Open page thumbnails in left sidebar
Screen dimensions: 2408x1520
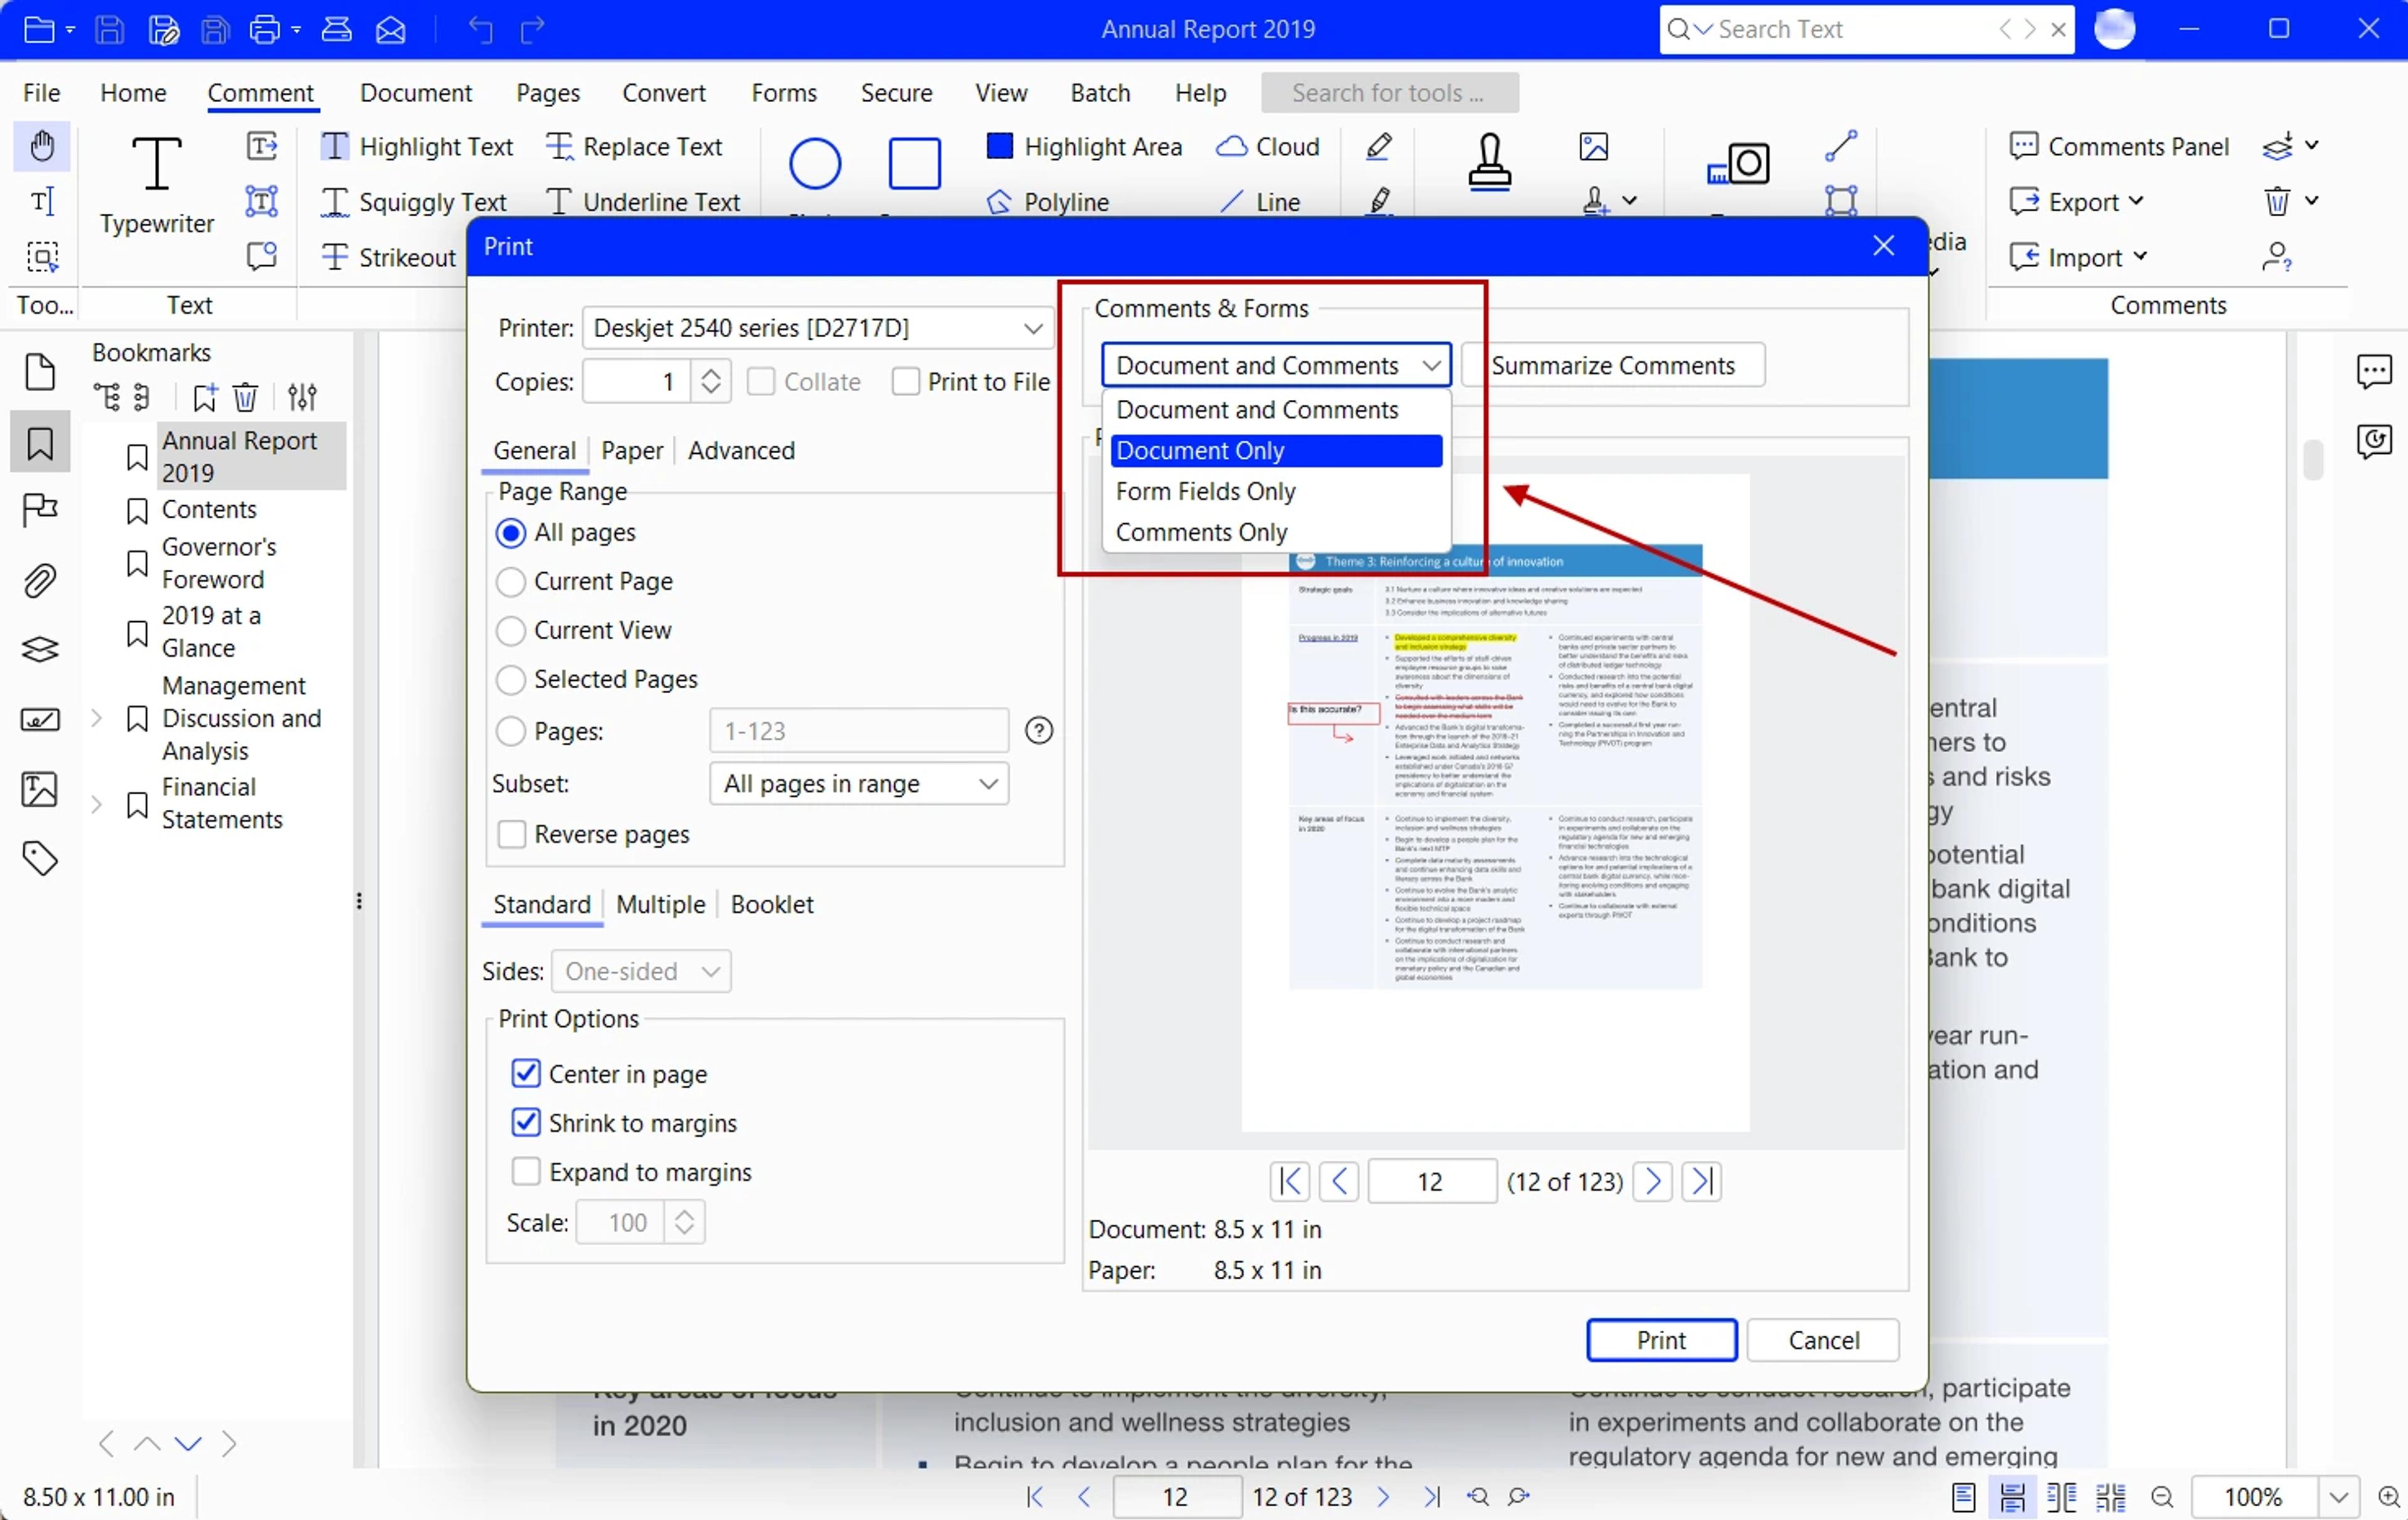(40, 373)
